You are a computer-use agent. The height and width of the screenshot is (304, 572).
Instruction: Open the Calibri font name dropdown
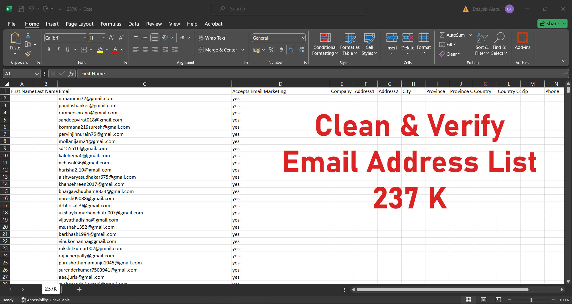tap(85, 38)
